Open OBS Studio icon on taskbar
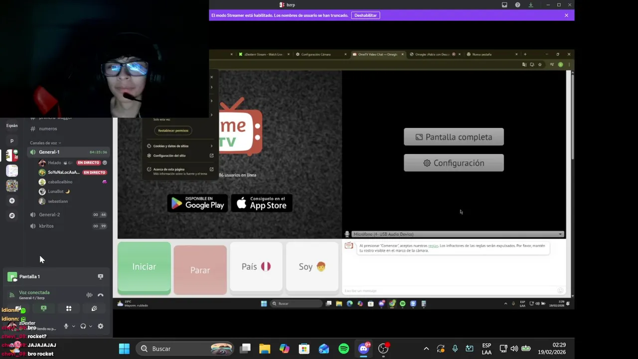638x359 pixels. coord(383,349)
